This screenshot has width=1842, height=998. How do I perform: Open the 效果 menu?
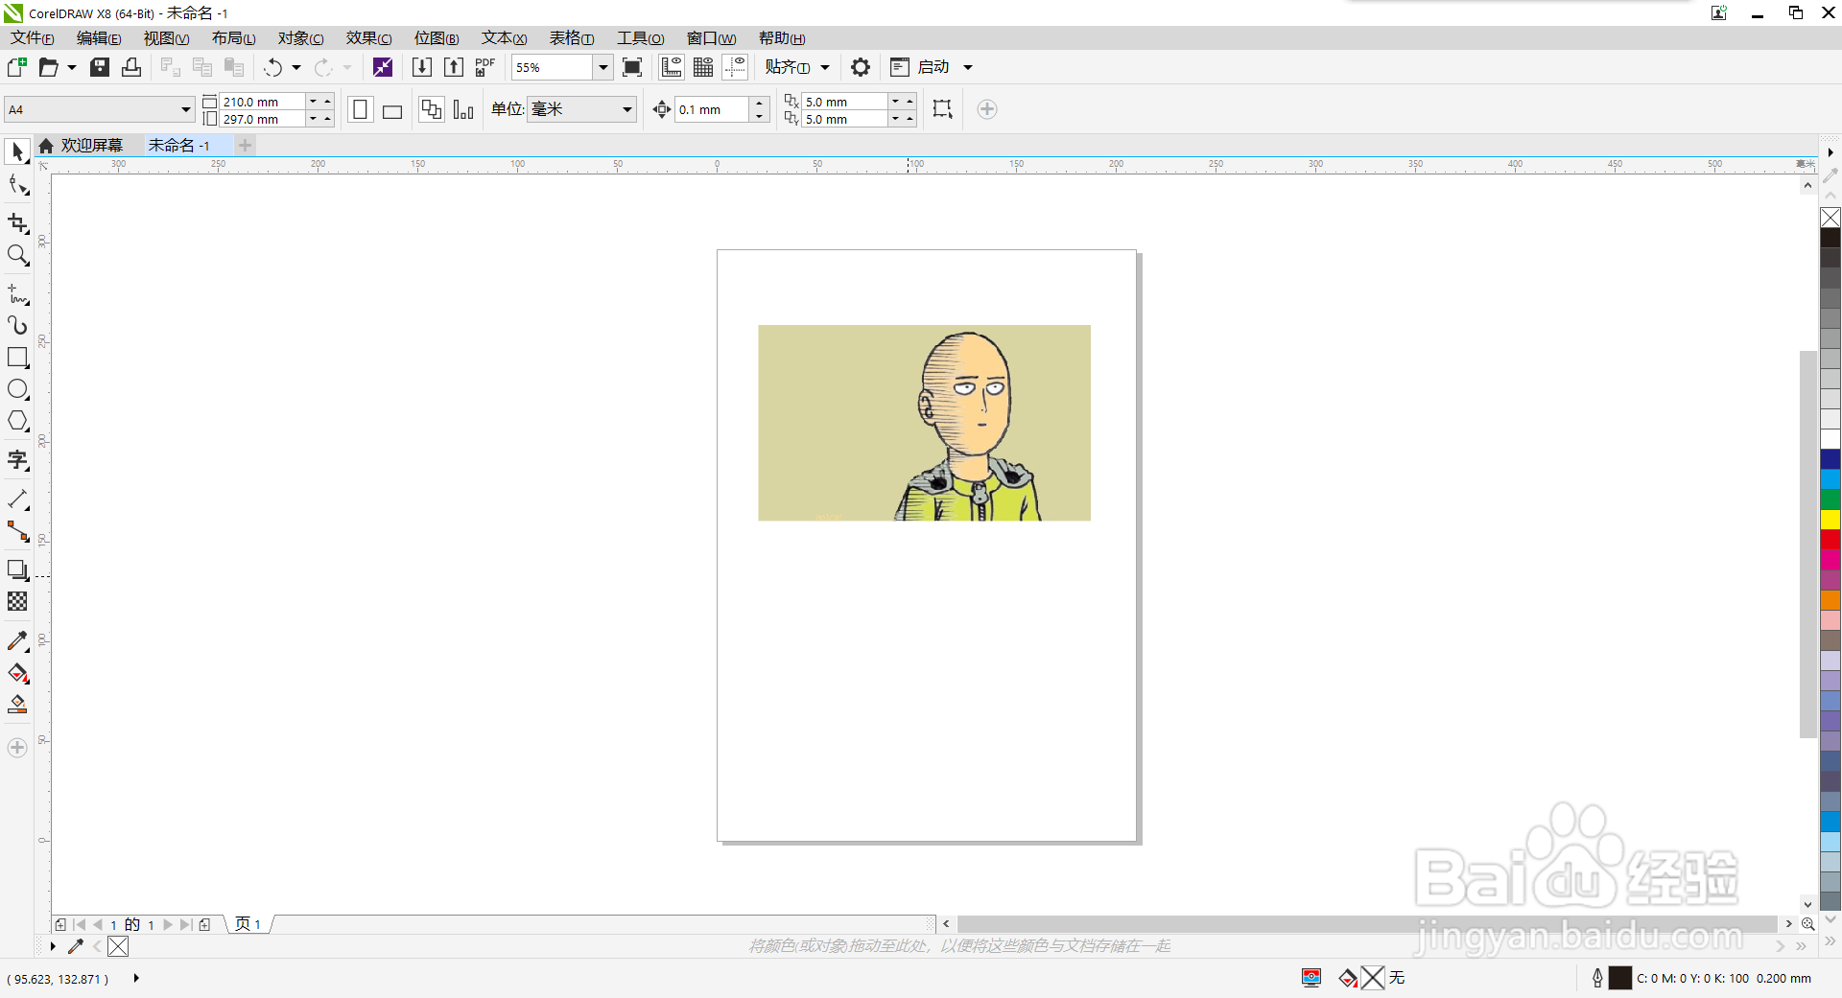pos(369,38)
